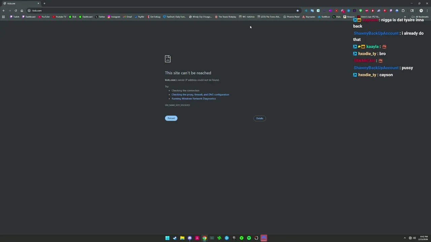
Task: Click hxodie_ty on the 'cayson' message
Action: pyautogui.click(x=367, y=75)
